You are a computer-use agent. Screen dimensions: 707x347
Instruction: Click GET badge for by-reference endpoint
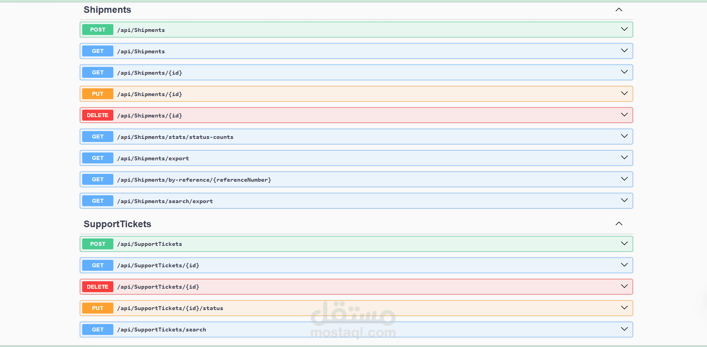pyautogui.click(x=98, y=179)
